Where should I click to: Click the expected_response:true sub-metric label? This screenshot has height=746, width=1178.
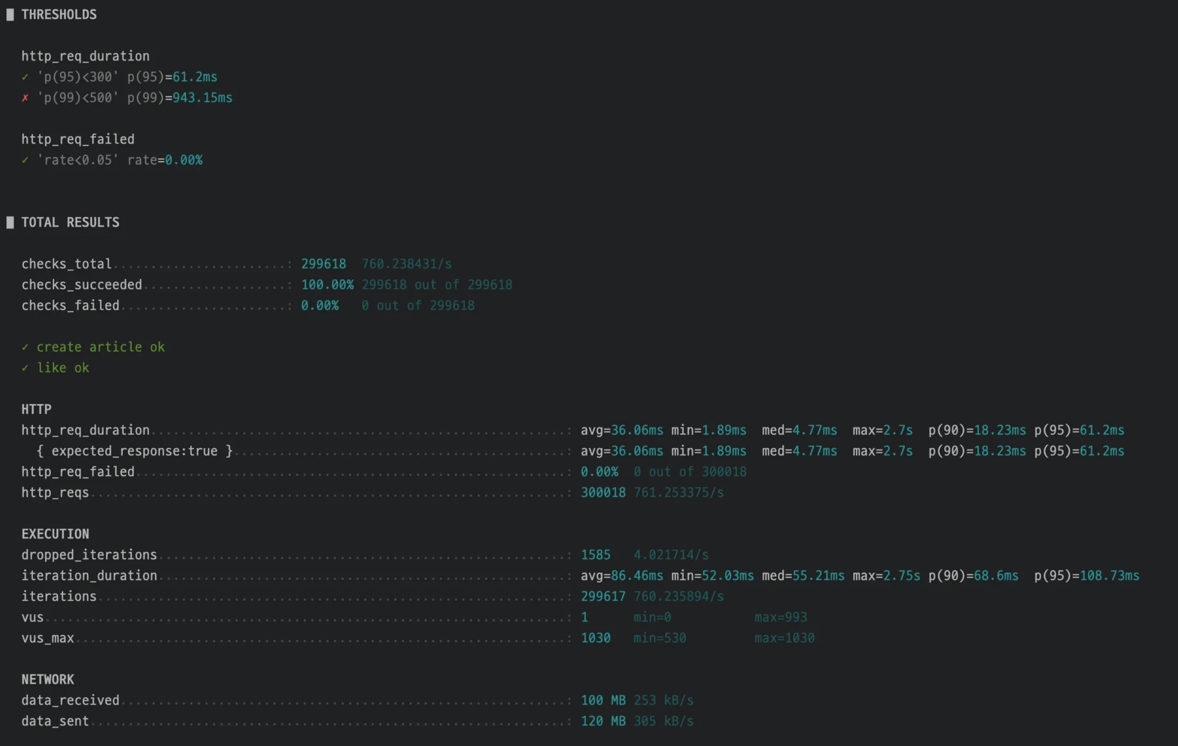pyautogui.click(x=135, y=451)
